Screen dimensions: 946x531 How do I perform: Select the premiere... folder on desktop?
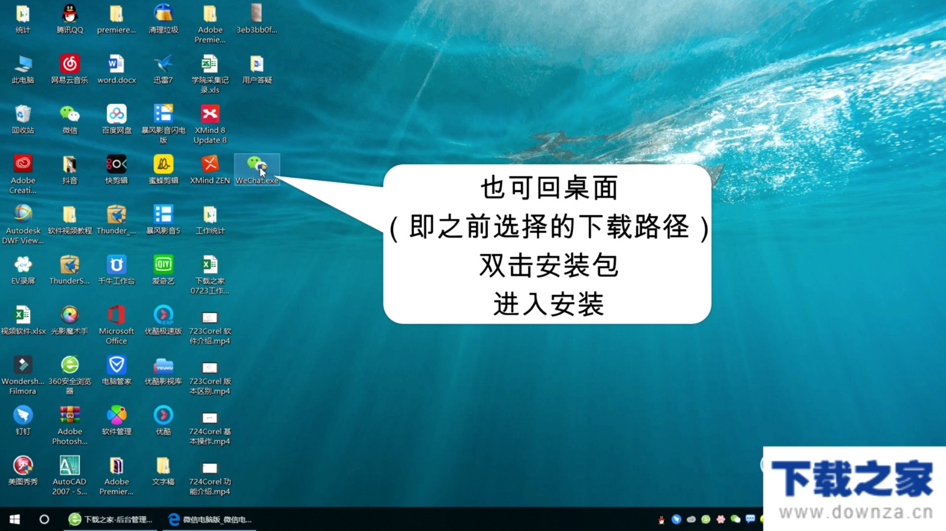pos(116,18)
